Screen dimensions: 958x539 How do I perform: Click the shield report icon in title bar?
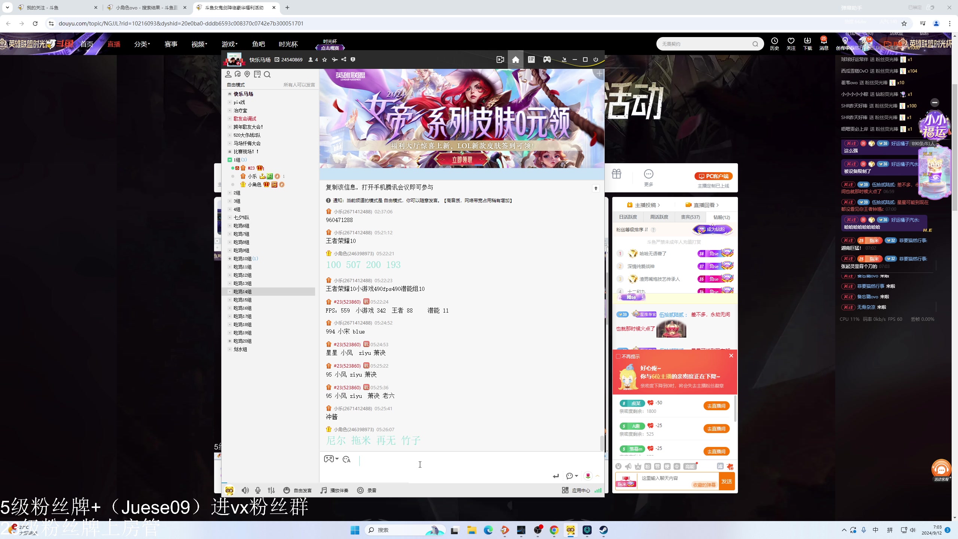[353, 60]
